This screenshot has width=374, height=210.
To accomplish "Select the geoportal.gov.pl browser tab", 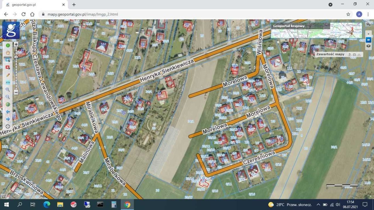I will coord(34,5).
